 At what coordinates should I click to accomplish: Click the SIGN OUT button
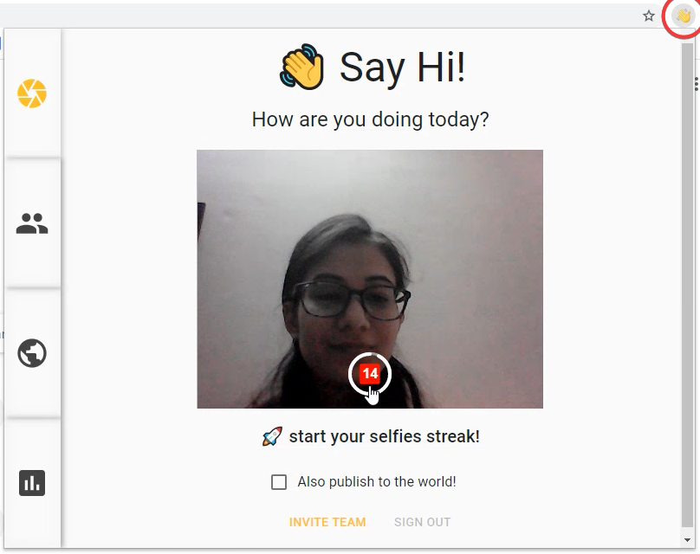click(x=422, y=522)
